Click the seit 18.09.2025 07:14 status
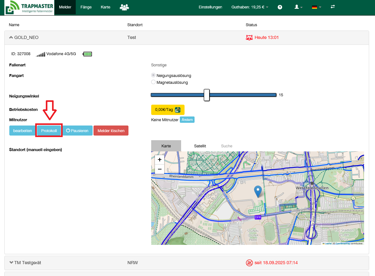This screenshot has width=375, height=276. (276, 263)
